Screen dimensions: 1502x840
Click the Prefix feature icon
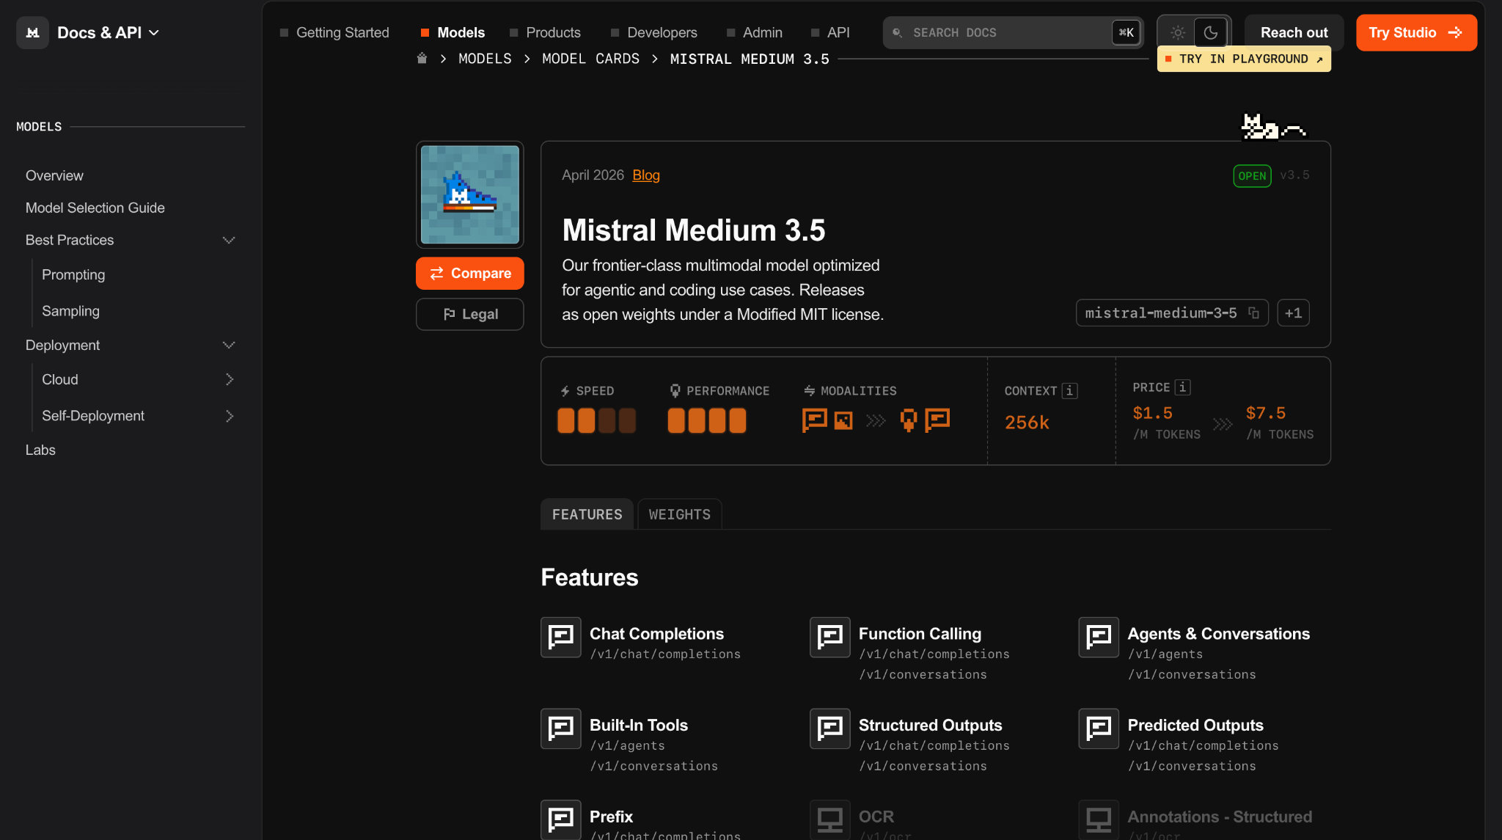[561, 819]
